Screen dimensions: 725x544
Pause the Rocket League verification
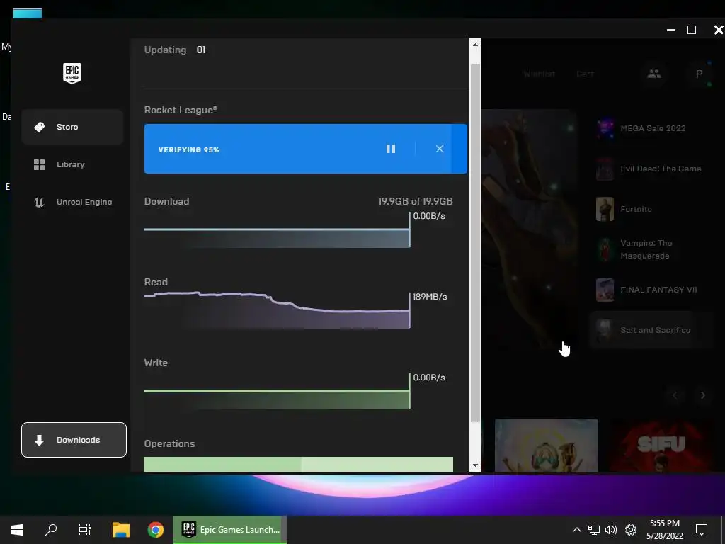click(x=391, y=149)
